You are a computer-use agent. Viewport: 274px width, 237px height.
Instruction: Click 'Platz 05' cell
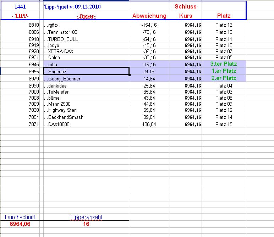[x=224, y=57]
